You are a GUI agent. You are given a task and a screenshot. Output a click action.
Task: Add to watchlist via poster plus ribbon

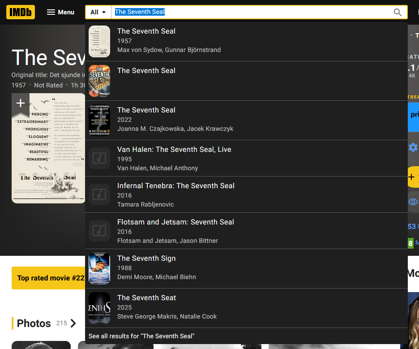pyautogui.click(x=21, y=104)
